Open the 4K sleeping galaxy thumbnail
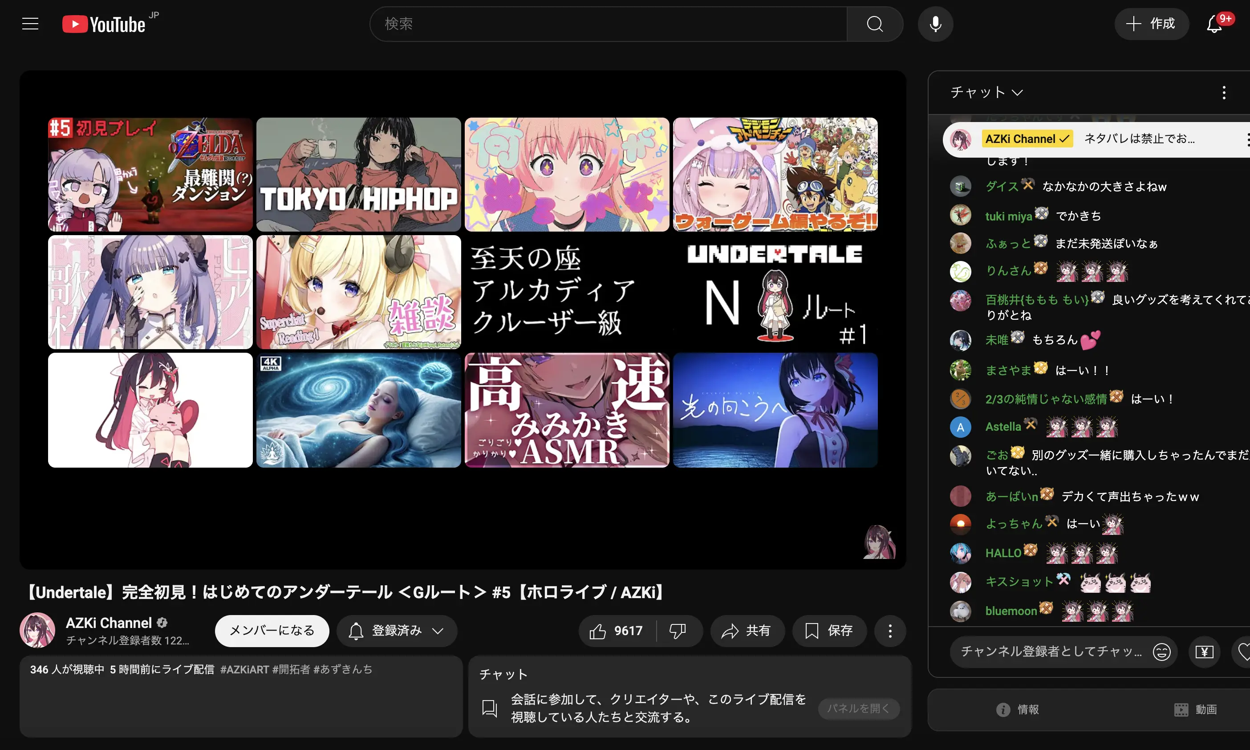Screen dimensions: 1250x750 (359, 410)
